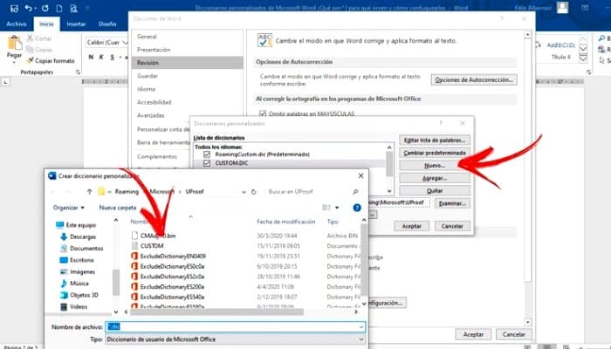Click the Quitar button
The image size is (611, 349).
(435, 191)
